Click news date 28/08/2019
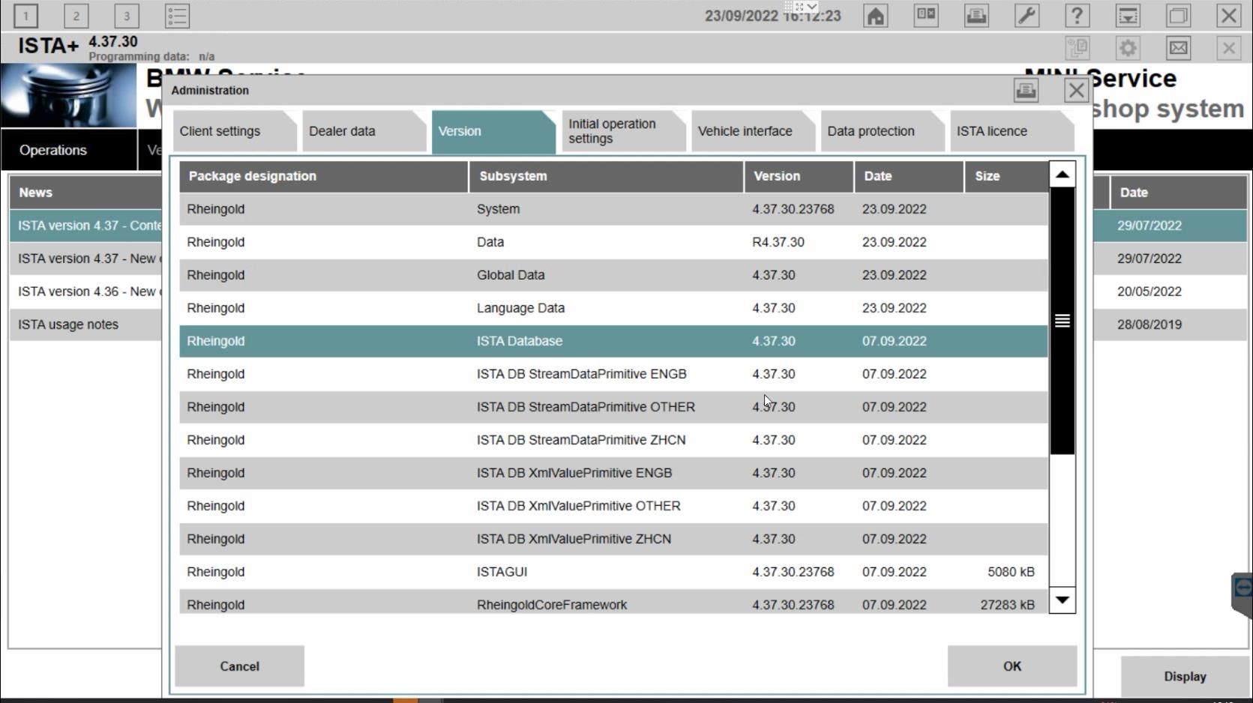Screen dimensions: 1253x703 pos(1149,325)
